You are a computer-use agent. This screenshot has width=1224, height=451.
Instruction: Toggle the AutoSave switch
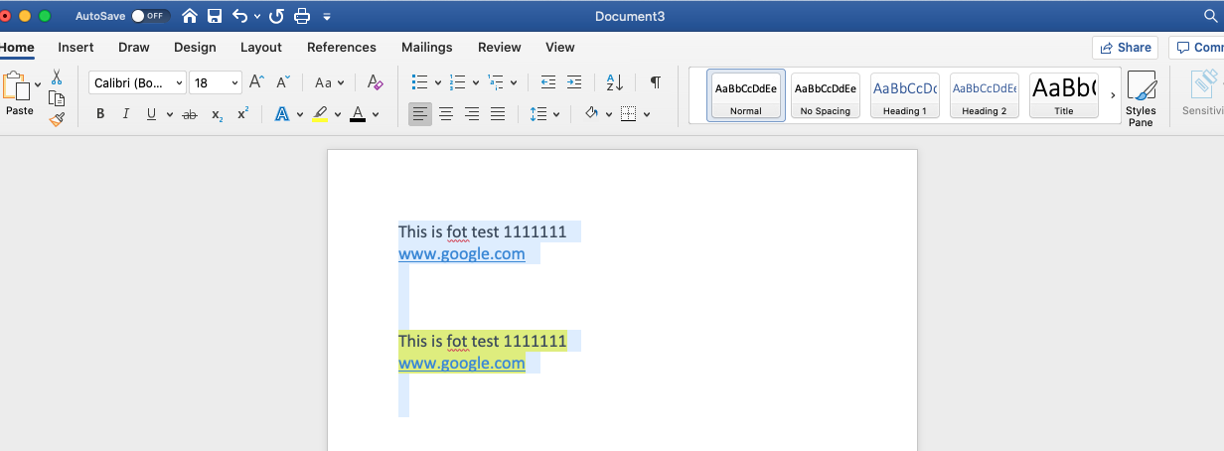pos(150,16)
